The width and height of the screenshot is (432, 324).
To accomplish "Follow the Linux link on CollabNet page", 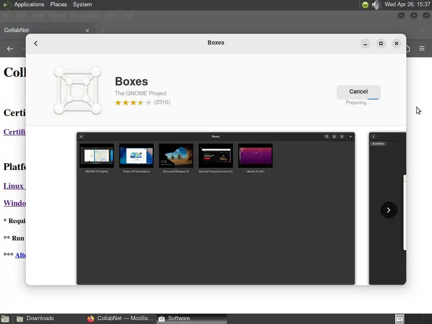I will coord(14,186).
